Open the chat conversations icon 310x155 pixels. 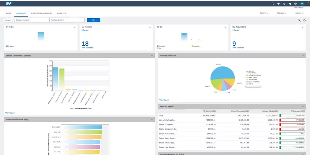tap(290, 4)
